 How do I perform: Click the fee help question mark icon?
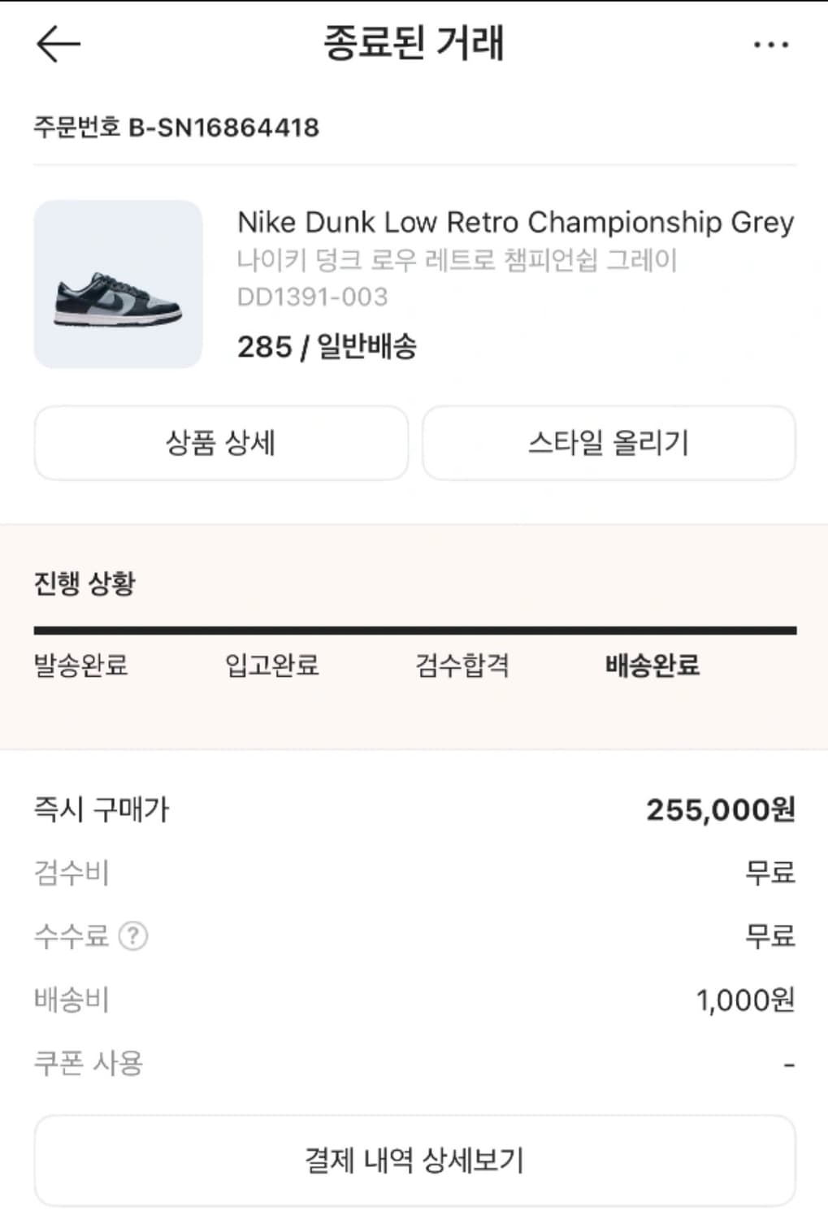coord(133,936)
